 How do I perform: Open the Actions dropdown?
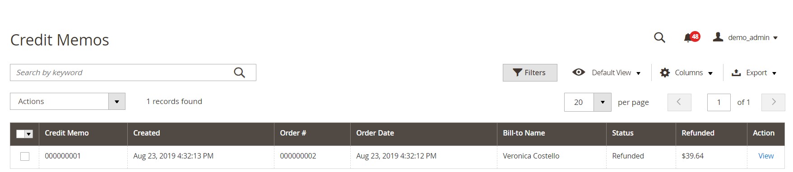point(68,101)
